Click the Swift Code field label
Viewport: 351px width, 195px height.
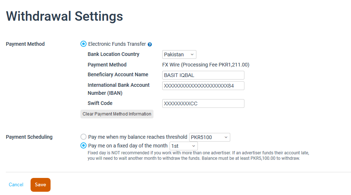pyautogui.click(x=100, y=103)
